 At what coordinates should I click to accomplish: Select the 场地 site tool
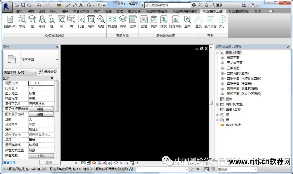pyautogui.click(x=101, y=22)
